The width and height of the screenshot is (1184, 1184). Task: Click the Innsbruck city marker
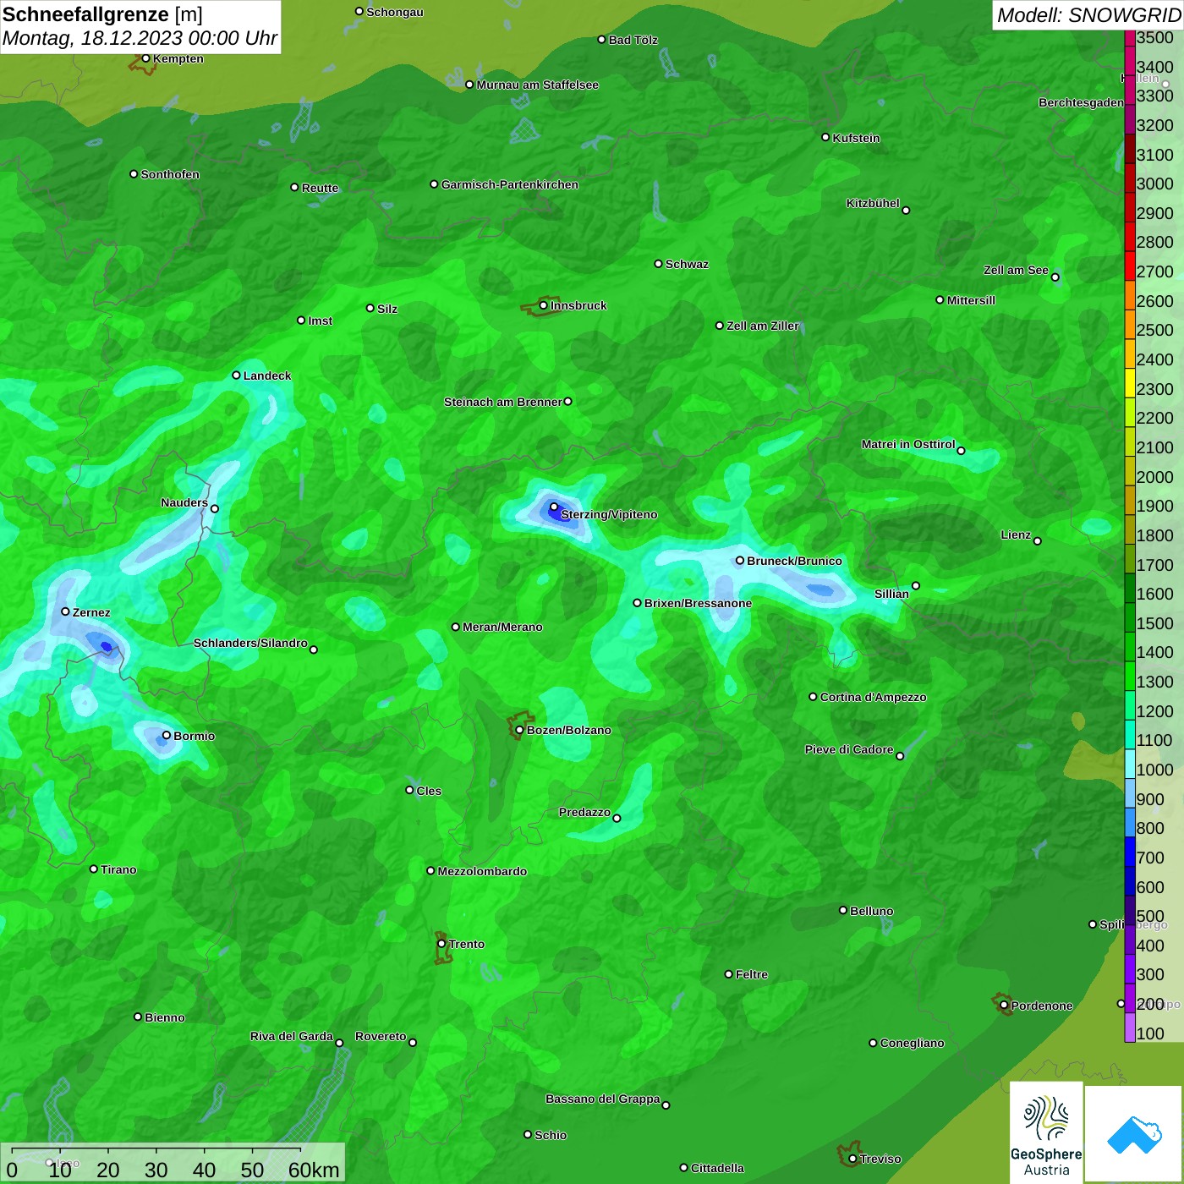[x=543, y=305]
